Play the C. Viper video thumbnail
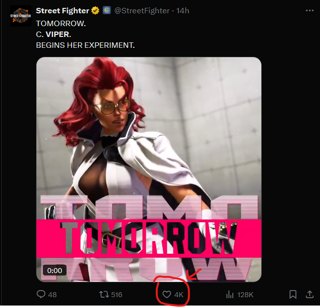The image size is (320, 307). [149, 170]
